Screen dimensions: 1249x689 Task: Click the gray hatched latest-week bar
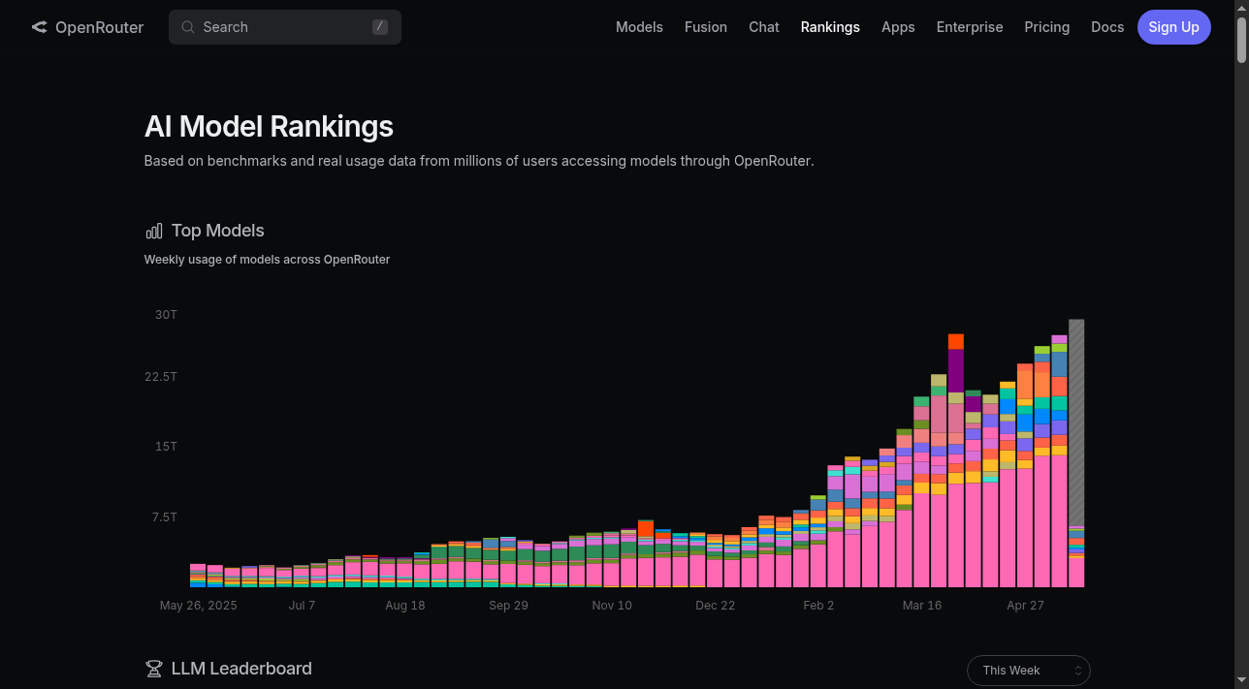1076,423
